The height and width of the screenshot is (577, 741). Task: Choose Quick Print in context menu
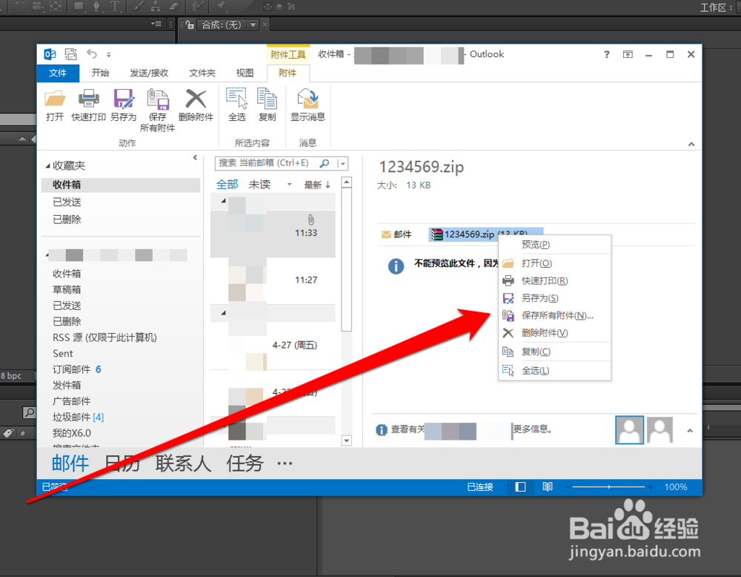pos(555,281)
